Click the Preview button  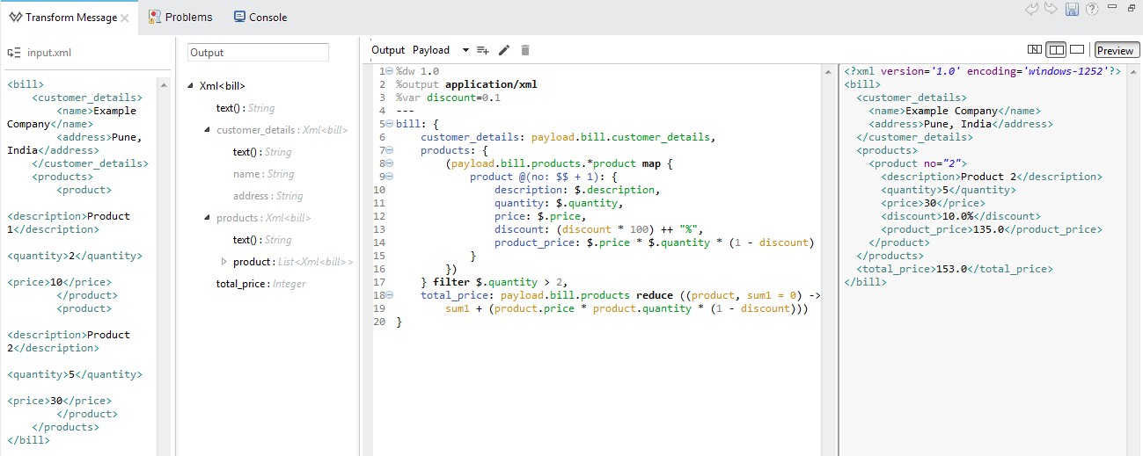click(1116, 51)
